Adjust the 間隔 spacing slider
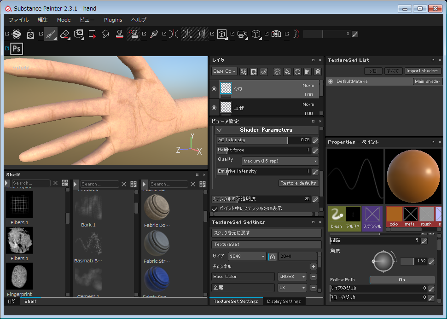The width and height of the screenshot is (447, 319). (375, 240)
